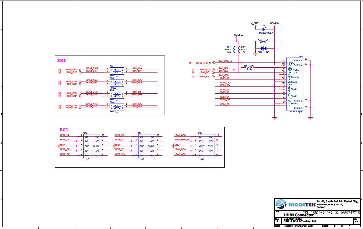Click the HDMI_D2+ net label at U7
The image size is (363, 229).
120,135
